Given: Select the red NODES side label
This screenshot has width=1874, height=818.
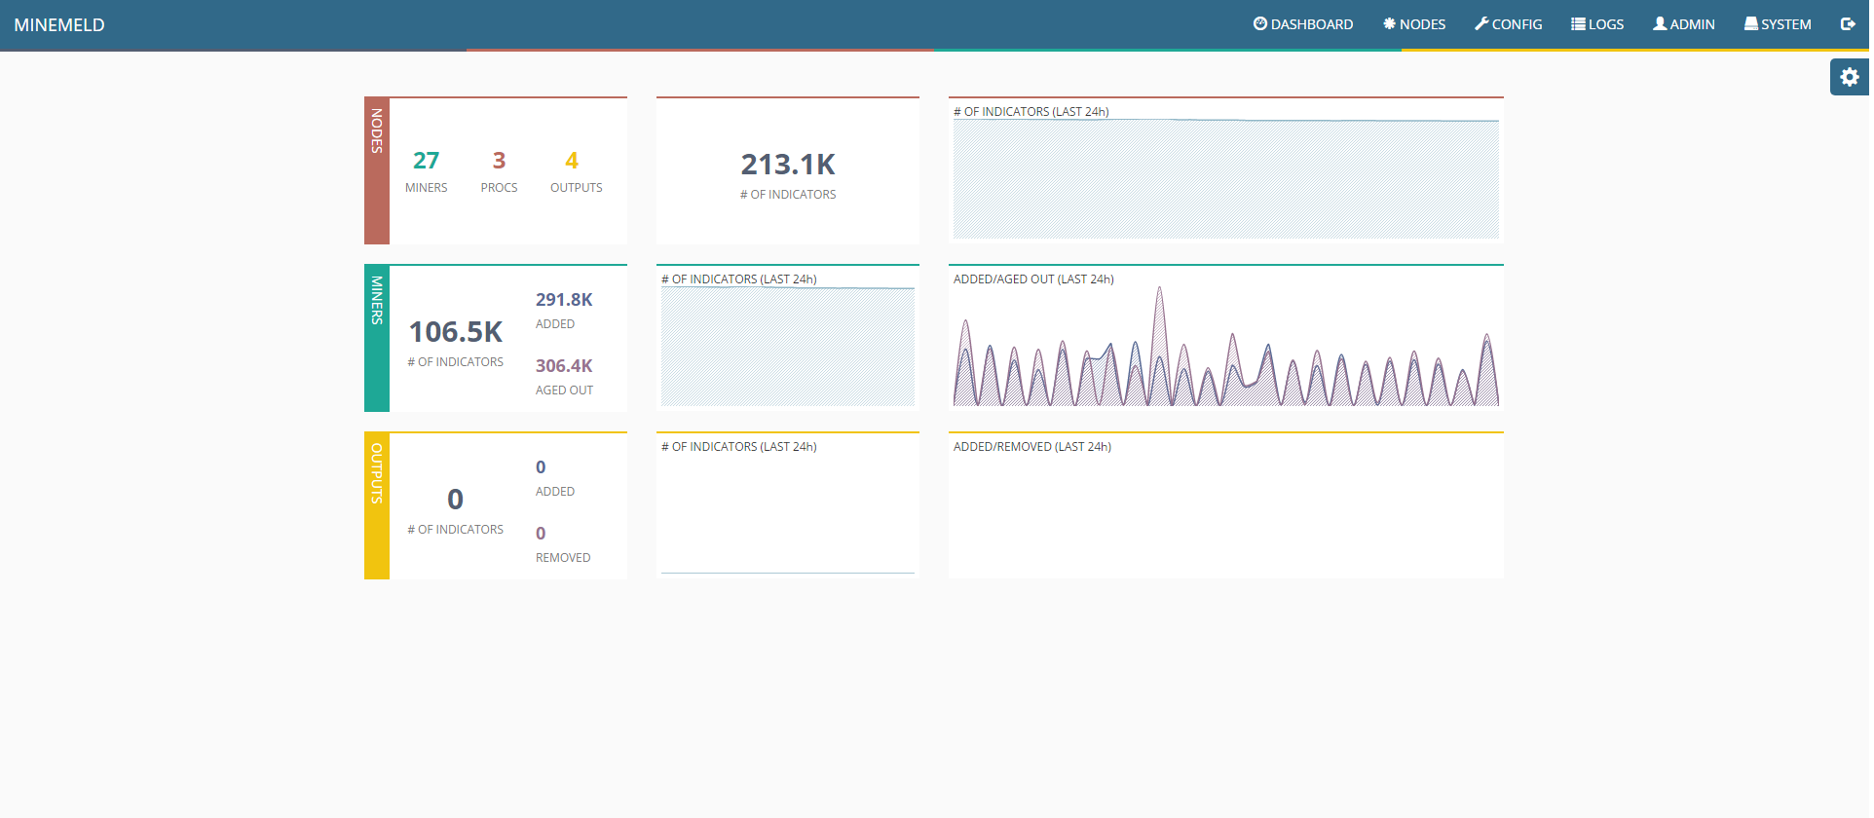Looking at the screenshot, I should 377,170.
